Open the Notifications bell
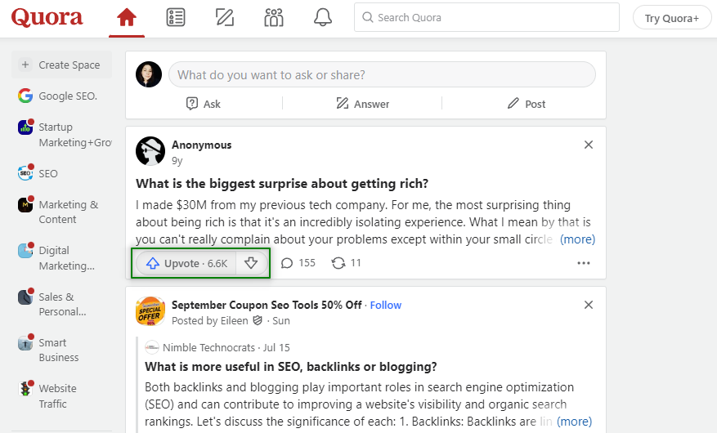The image size is (717, 433). pyautogui.click(x=323, y=17)
